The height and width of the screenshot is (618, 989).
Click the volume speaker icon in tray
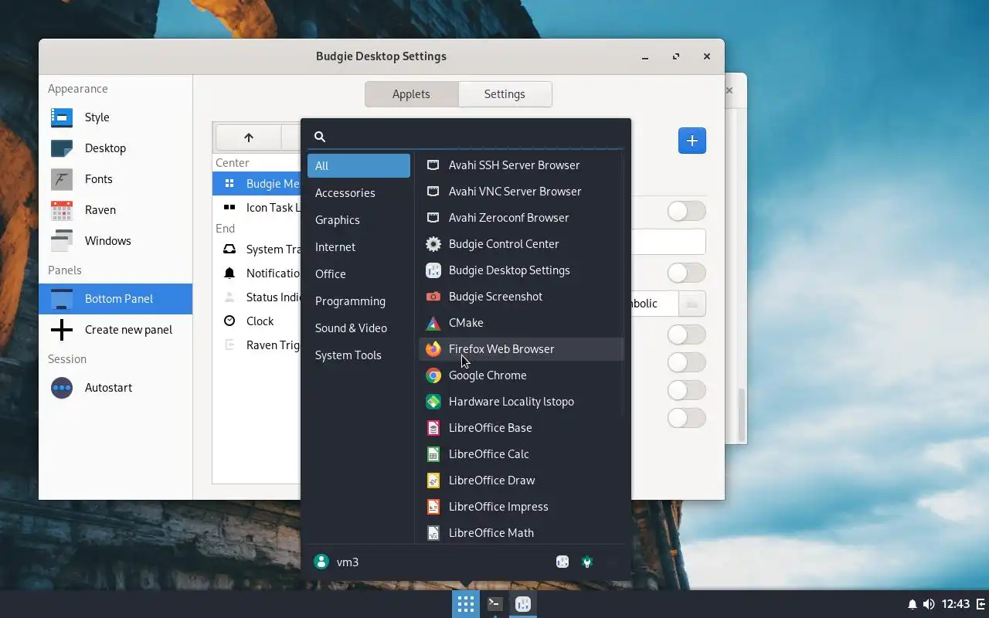(928, 604)
